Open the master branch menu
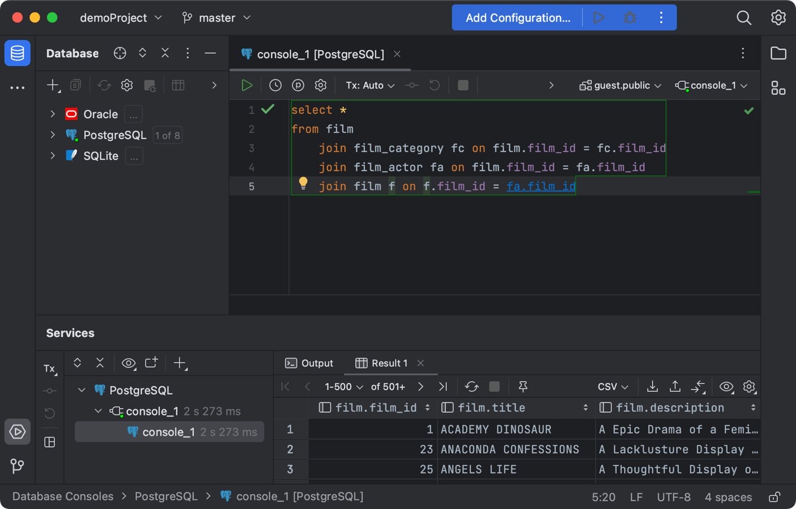Viewport: 796px width, 509px height. pyautogui.click(x=216, y=17)
